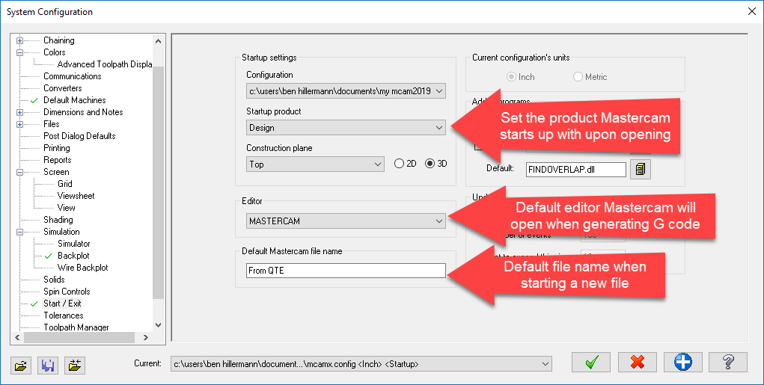Close the System Configuration dialog

(x=752, y=12)
